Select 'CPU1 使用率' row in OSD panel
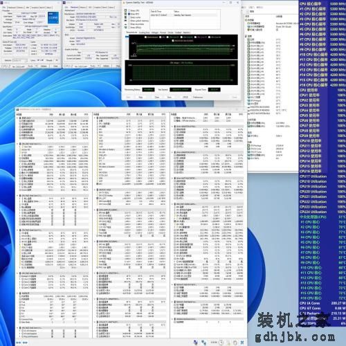The image size is (346, 346). coord(322,95)
